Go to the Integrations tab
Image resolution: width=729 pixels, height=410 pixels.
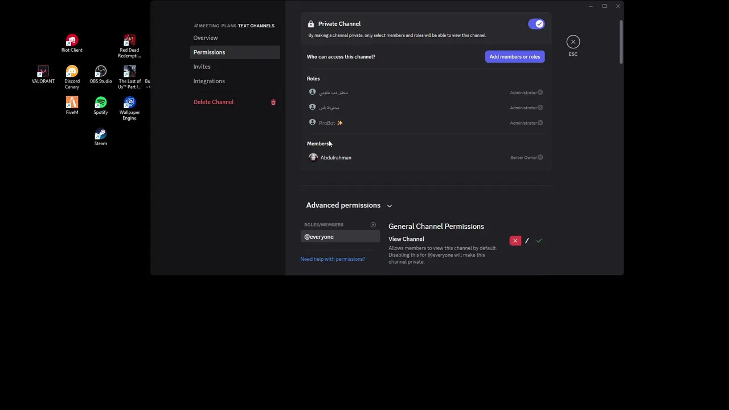coord(209,81)
